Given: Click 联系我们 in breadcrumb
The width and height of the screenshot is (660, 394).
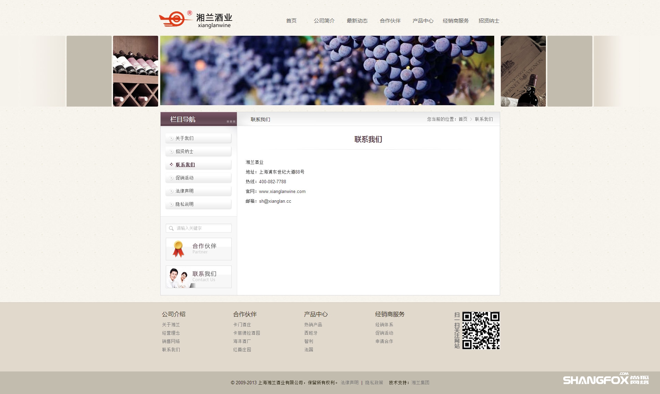Looking at the screenshot, I should 484,119.
